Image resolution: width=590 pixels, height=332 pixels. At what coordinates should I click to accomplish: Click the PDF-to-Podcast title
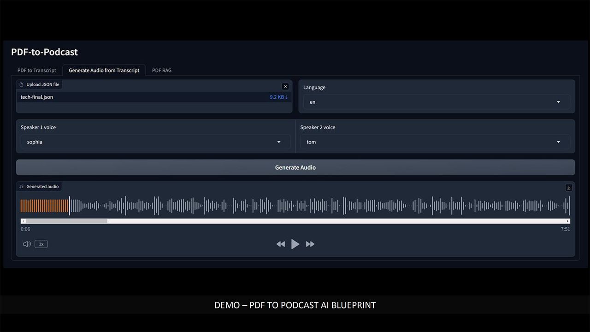point(44,52)
